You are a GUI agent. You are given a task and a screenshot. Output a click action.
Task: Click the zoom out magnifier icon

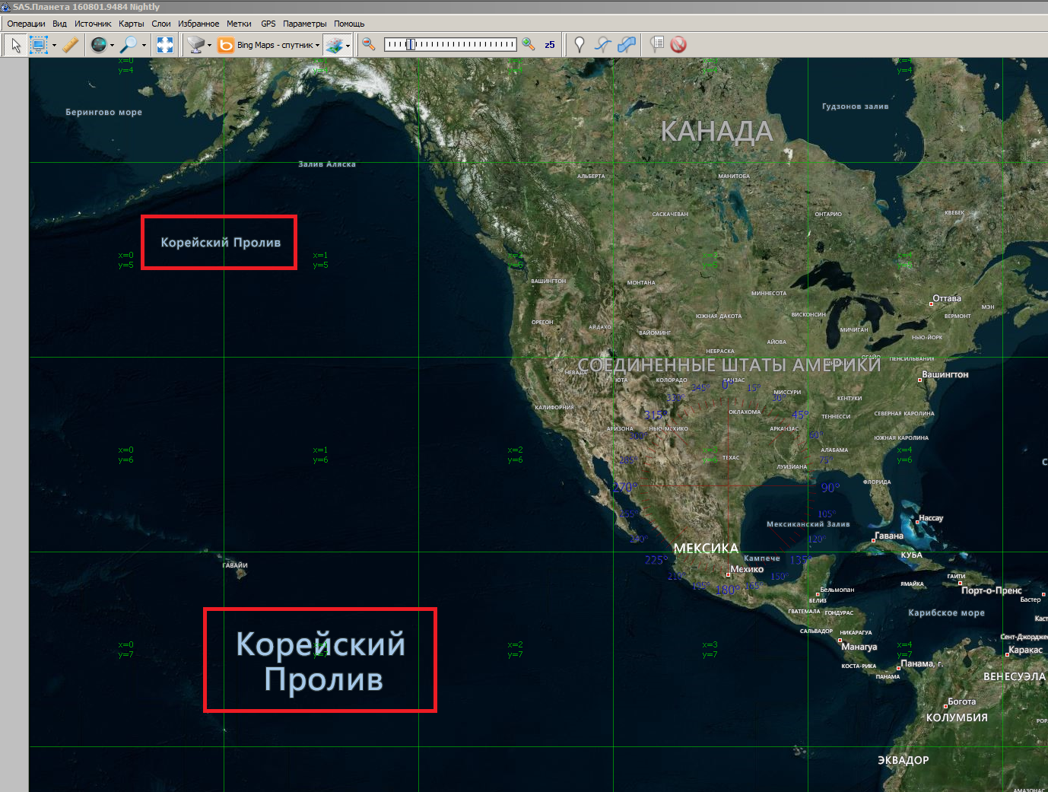pyautogui.click(x=369, y=45)
